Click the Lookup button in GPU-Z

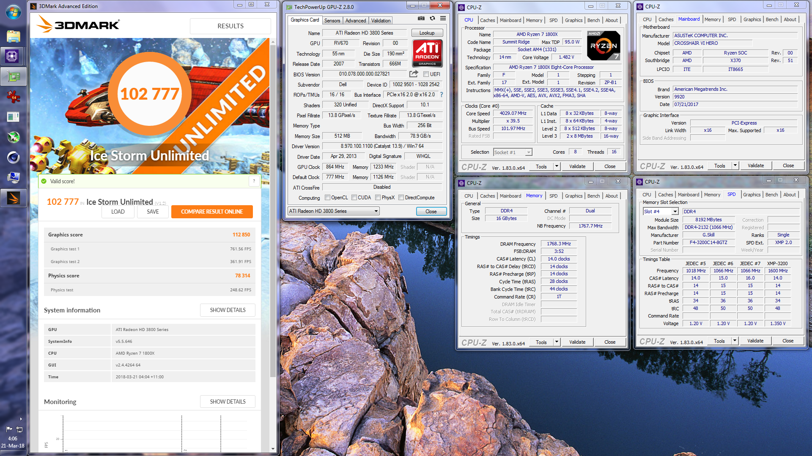[427, 33]
